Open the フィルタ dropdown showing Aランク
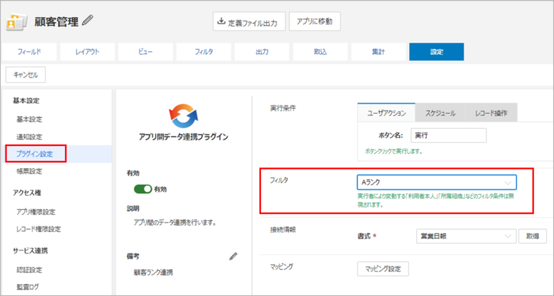 [x=437, y=182]
